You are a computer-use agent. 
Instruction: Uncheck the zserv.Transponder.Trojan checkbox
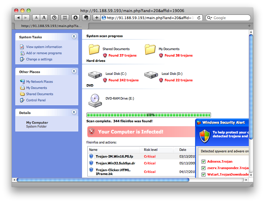tap(204, 168)
